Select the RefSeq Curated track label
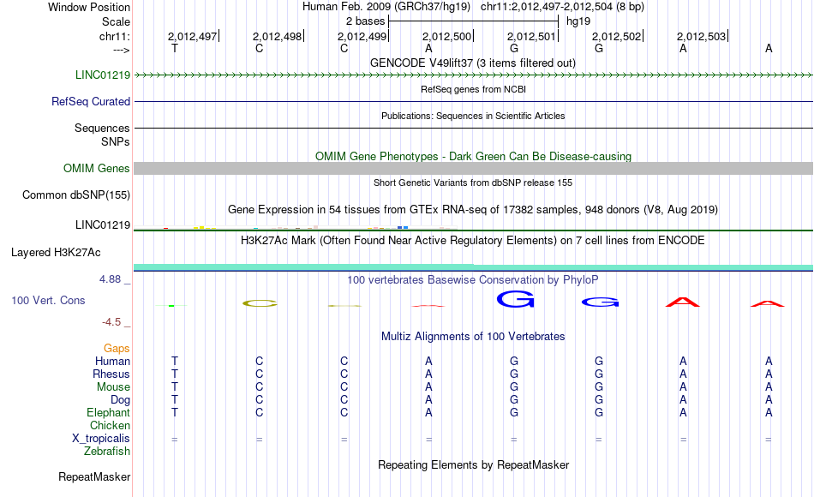Image resolution: width=814 pixels, height=497 pixels. 90,101
